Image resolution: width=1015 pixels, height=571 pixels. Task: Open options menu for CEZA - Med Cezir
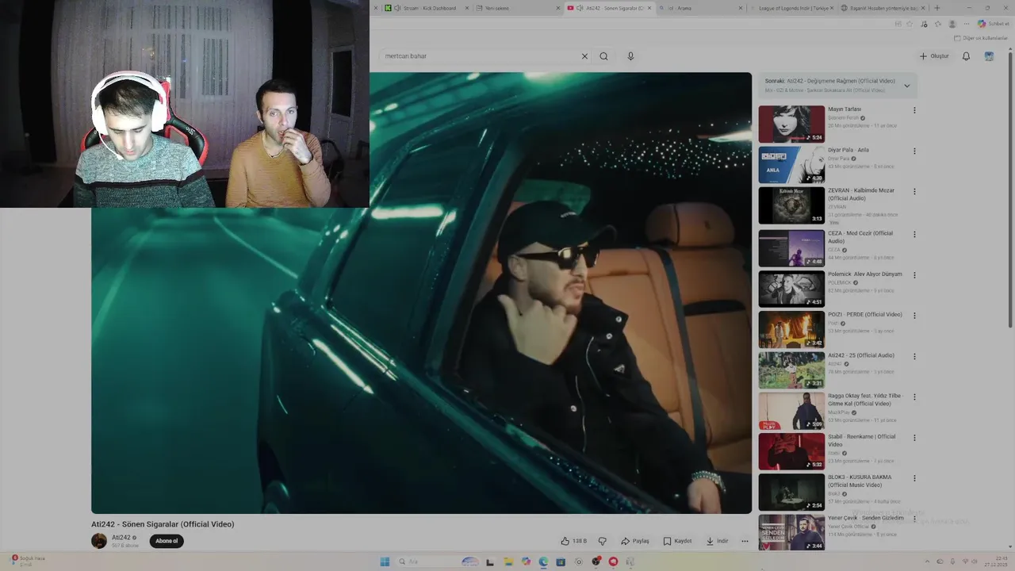pos(914,234)
